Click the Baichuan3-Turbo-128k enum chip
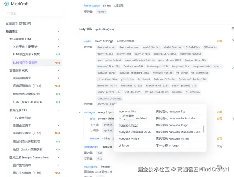The height and width of the screenshot is (177, 234). pos(193,79)
